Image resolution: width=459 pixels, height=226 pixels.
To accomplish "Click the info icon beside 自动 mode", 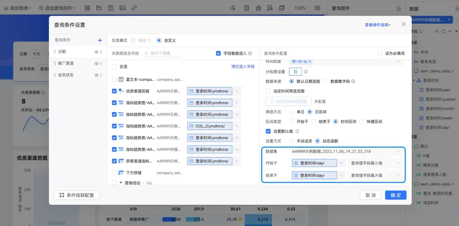I will tap(149, 40).
